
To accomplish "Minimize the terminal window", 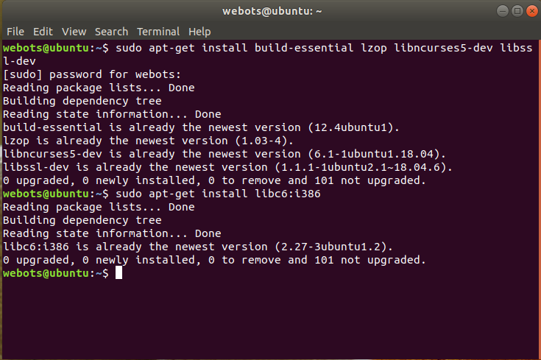I will [x=502, y=11].
